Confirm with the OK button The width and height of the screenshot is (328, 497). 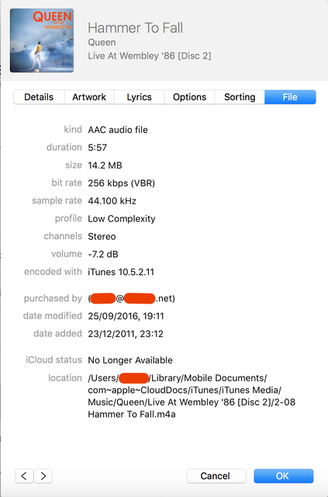point(283,476)
